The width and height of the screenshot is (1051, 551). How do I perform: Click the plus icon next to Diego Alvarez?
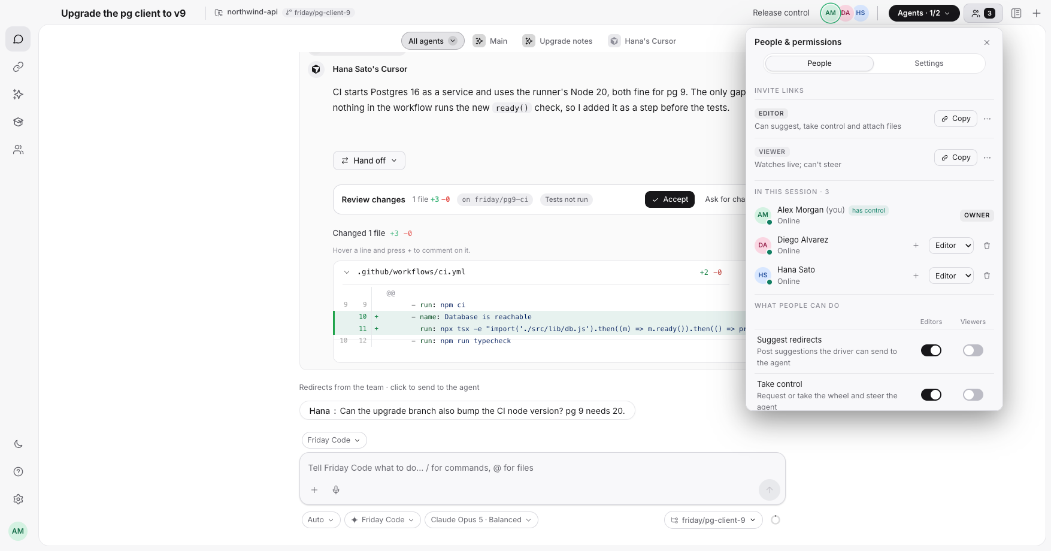pos(916,245)
